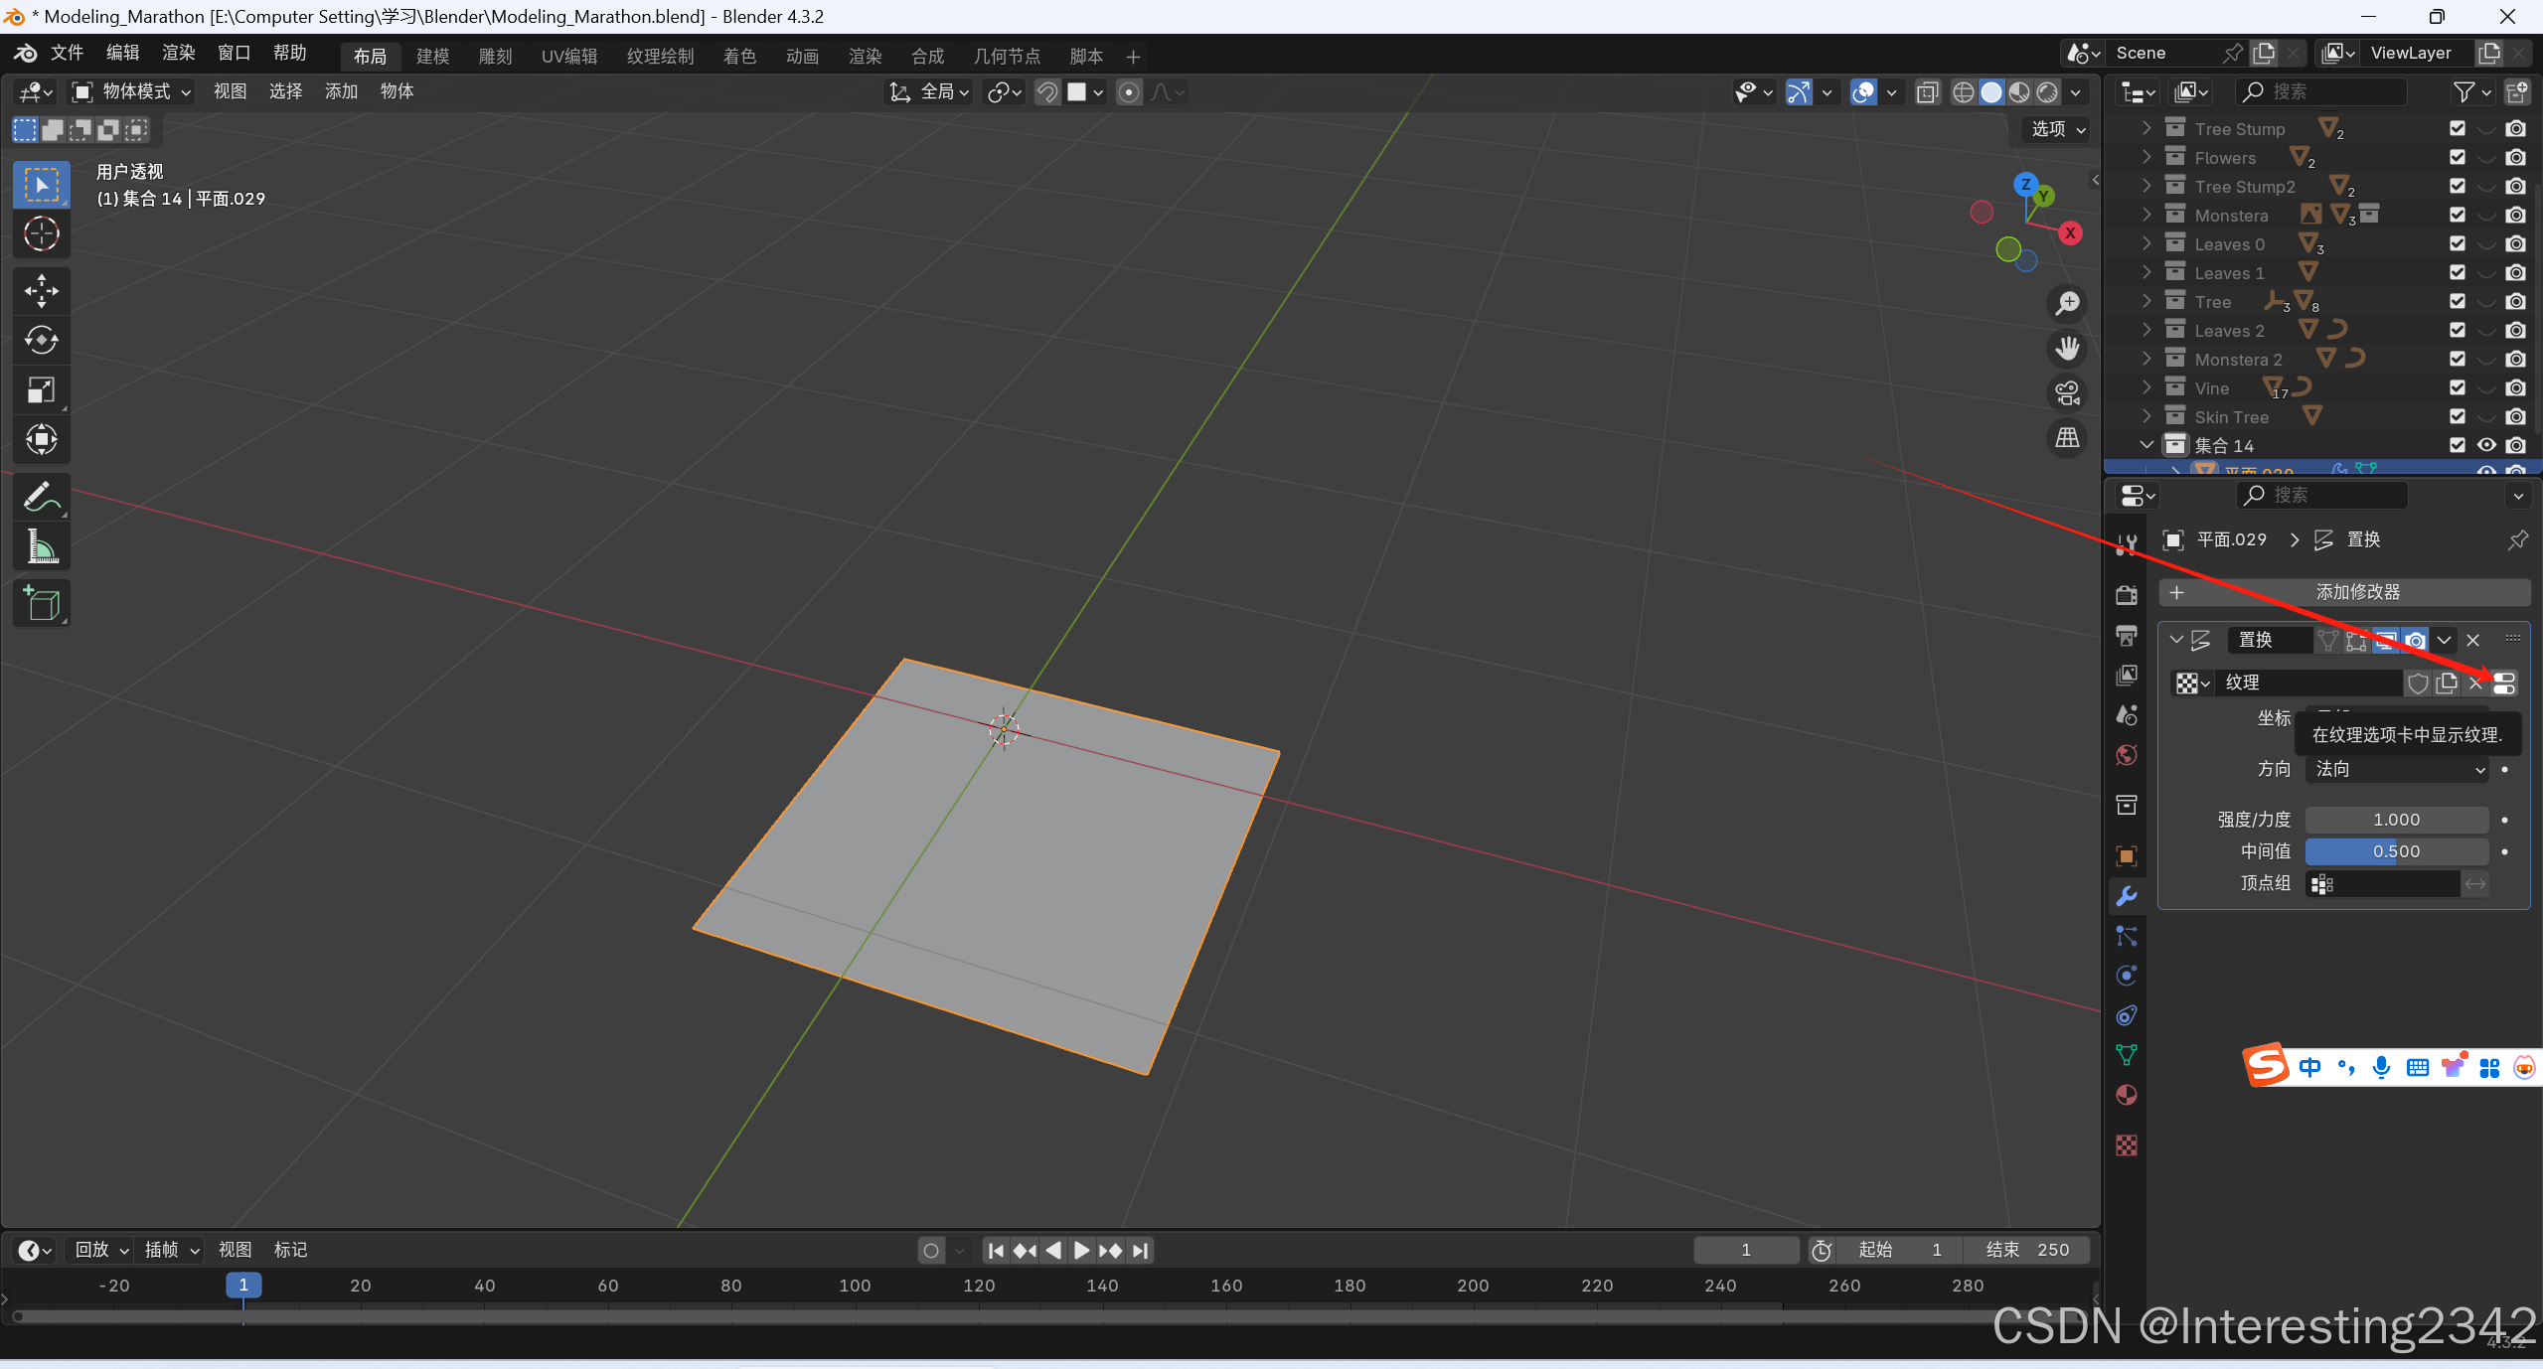Viewport: 2543px width, 1369px height.
Task: Switch to the UV编辑 workspace tab
Action: 568,56
